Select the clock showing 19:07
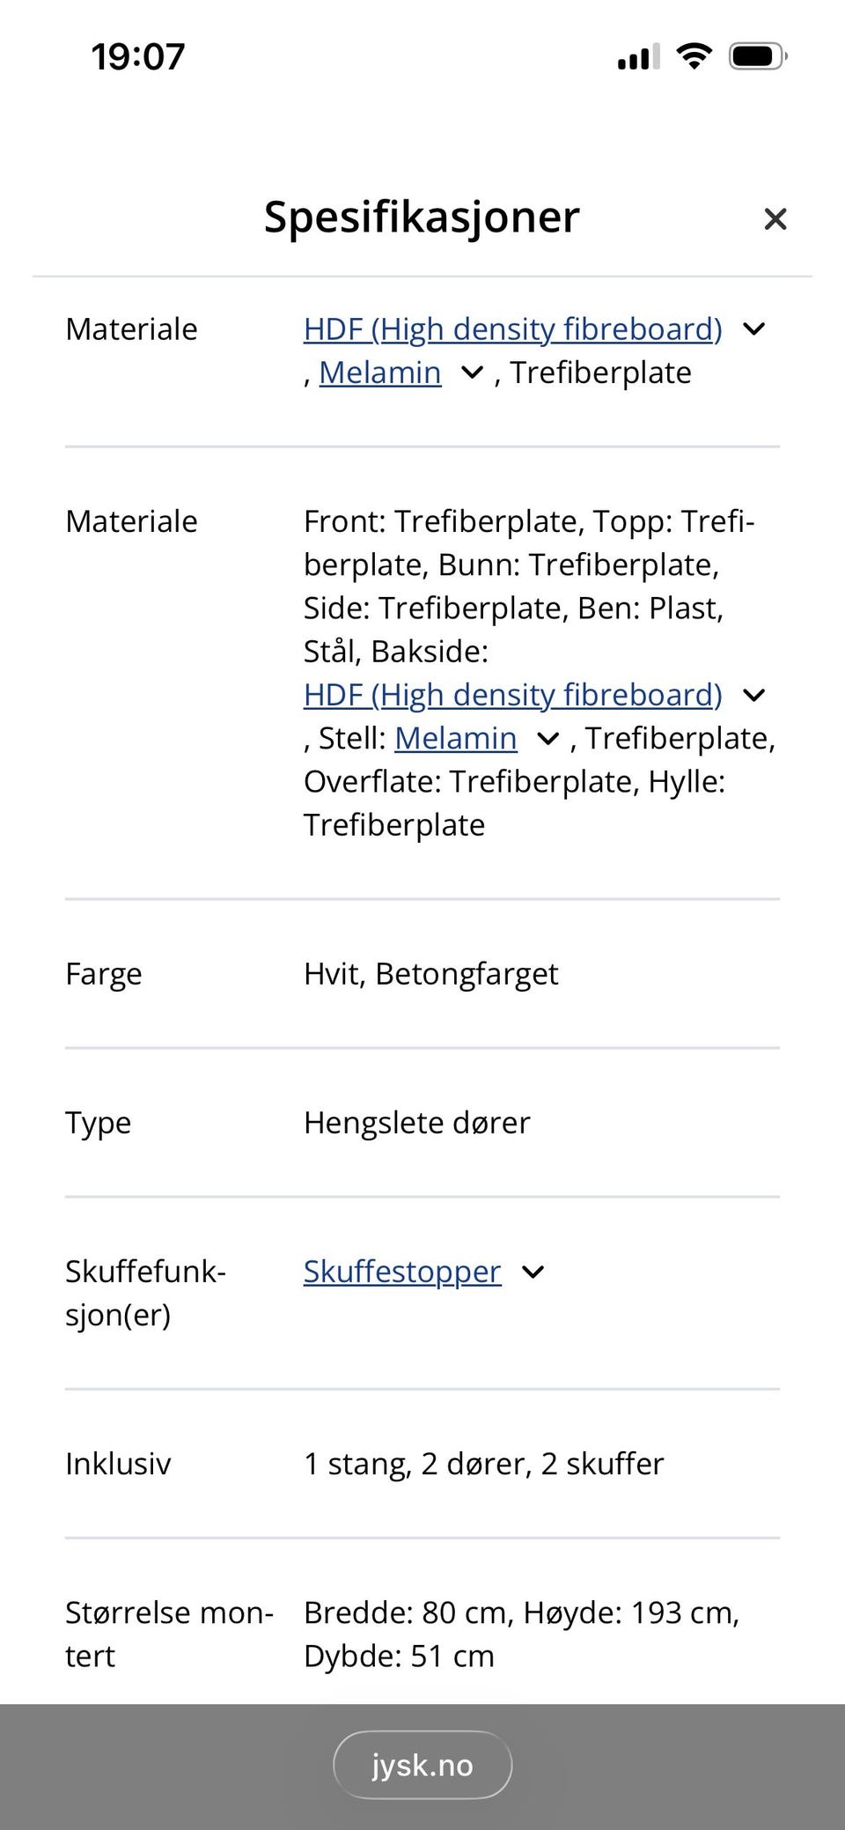Screen dimensions: 845x1830 click(x=138, y=55)
